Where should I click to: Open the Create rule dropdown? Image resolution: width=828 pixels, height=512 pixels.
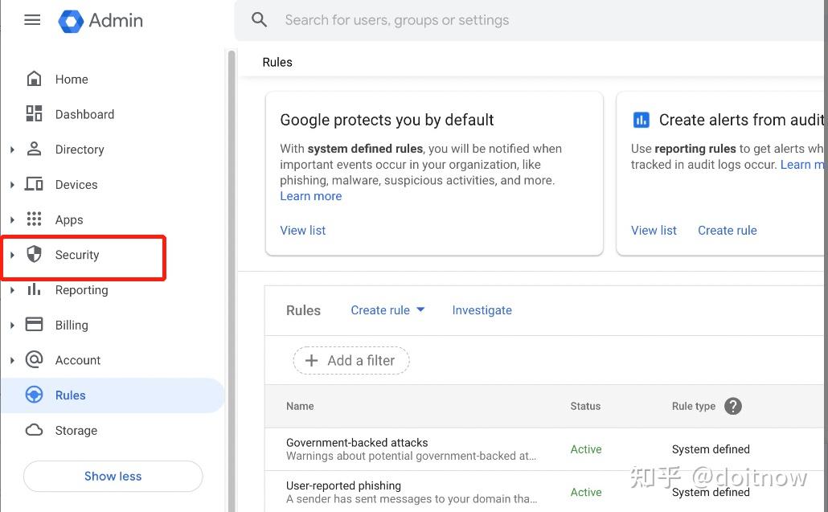tap(387, 309)
